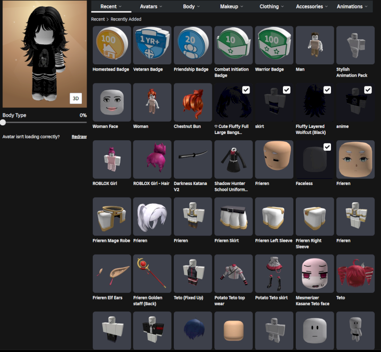Equip the ROBLOX Girl bundle

point(112,159)
